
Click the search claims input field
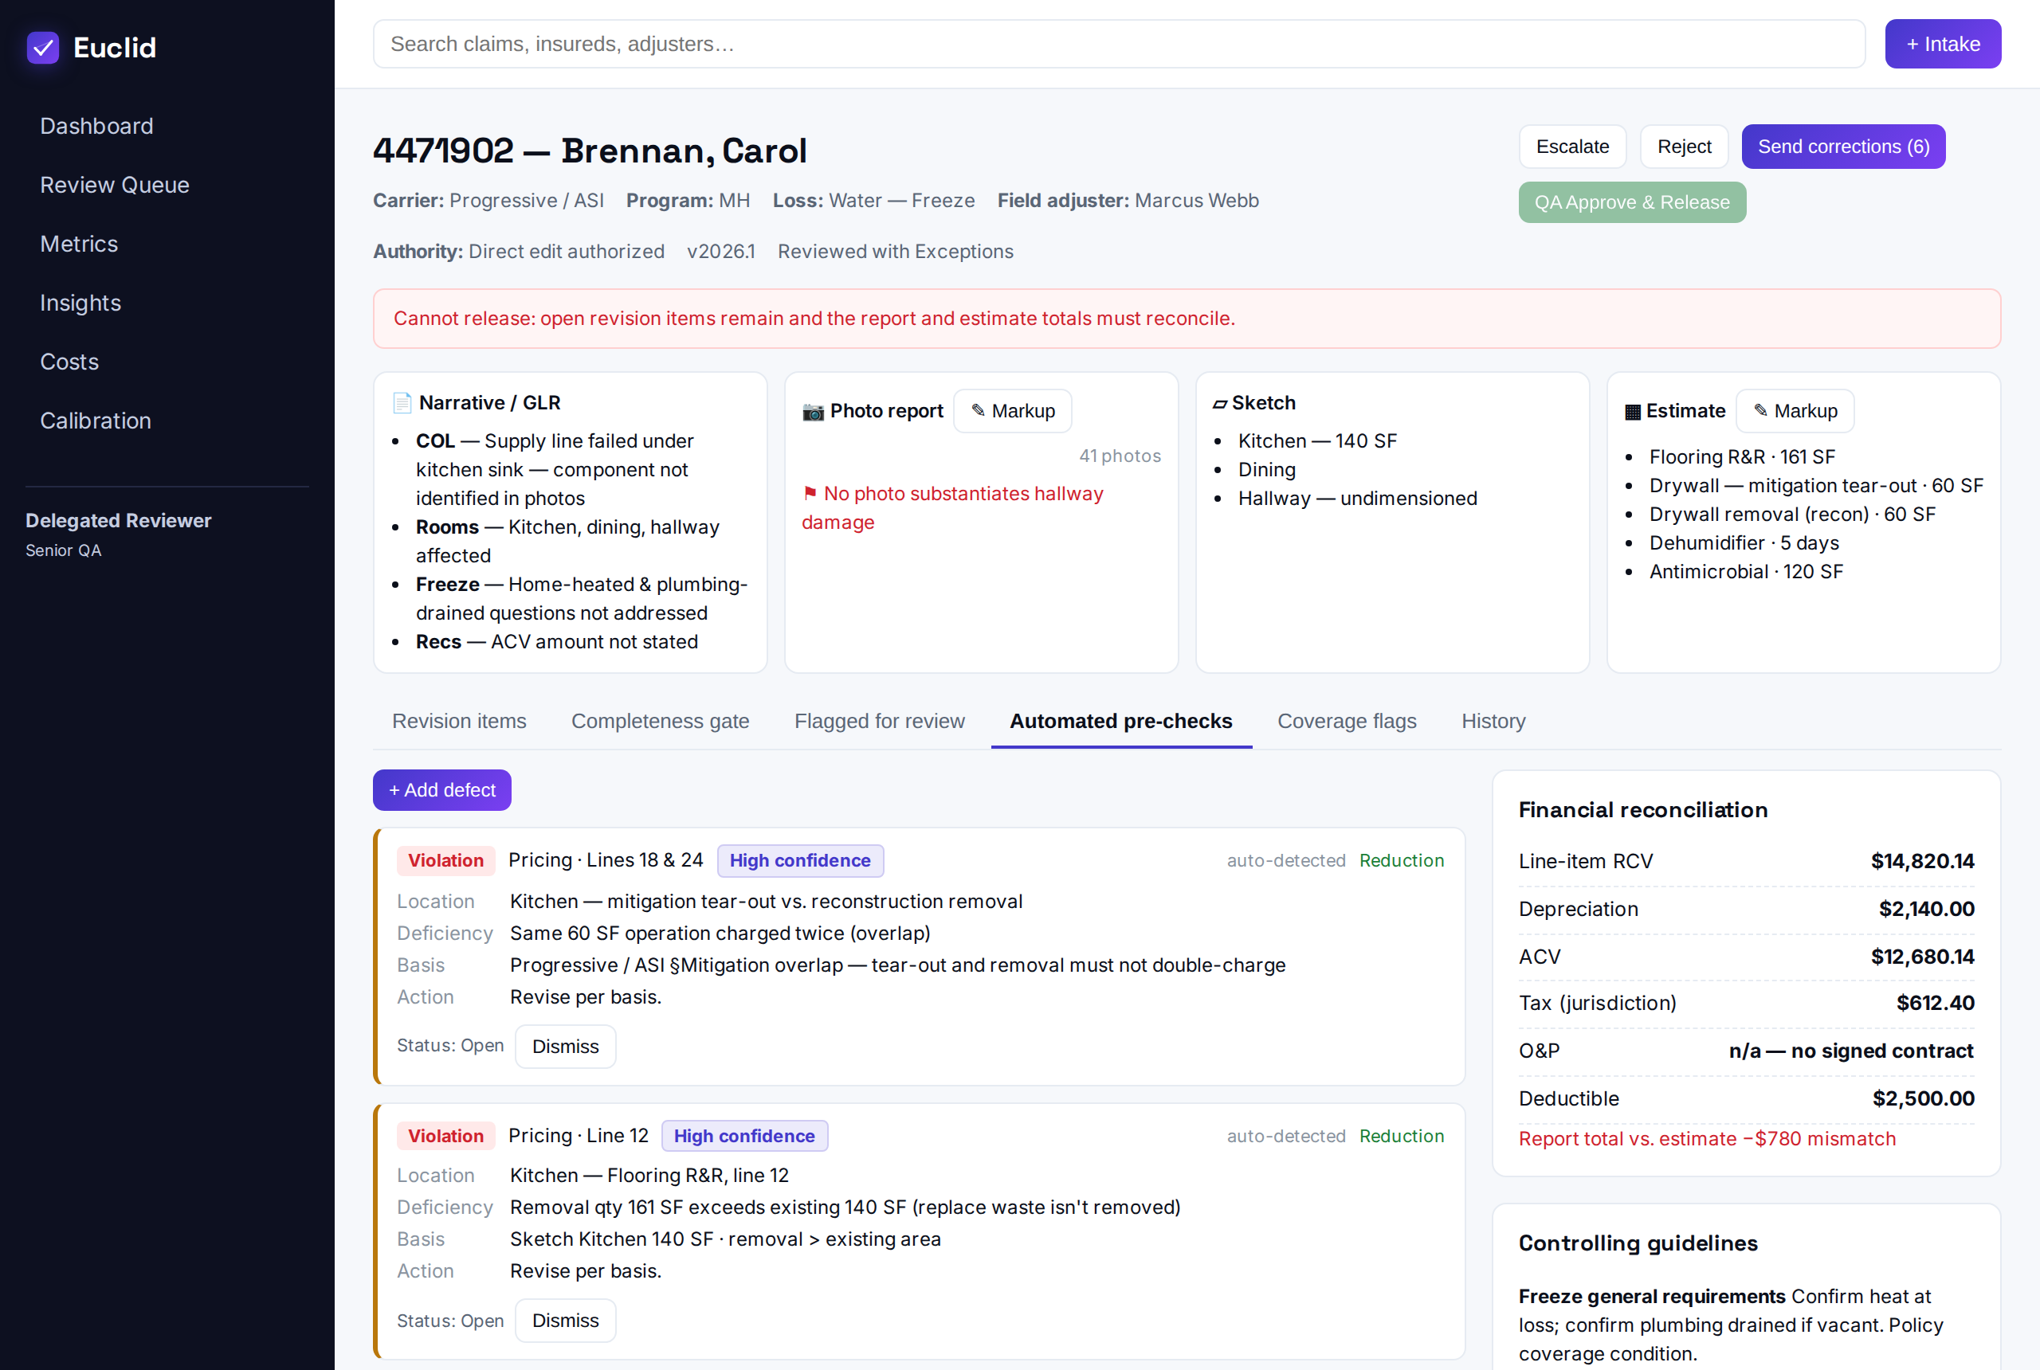point(1119,44)
